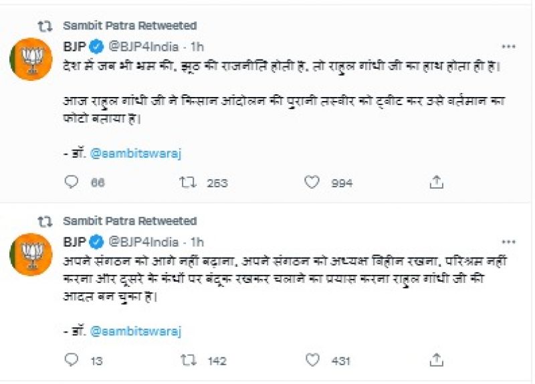
Task: Open @BJP4India handle in second tweet
Action: coord(143,242)
